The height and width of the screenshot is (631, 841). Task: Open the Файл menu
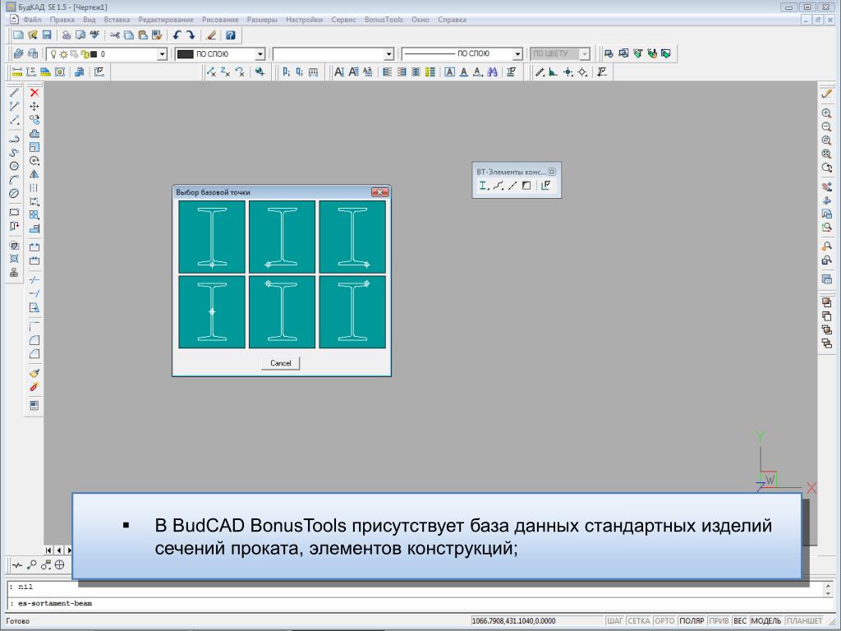(x=32, y=20)
